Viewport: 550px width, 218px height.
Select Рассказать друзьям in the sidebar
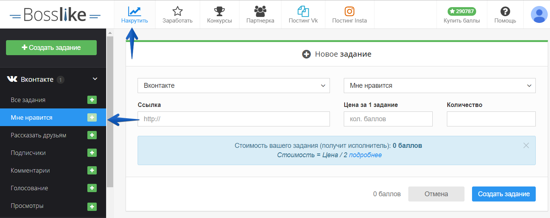click(39, 135)
